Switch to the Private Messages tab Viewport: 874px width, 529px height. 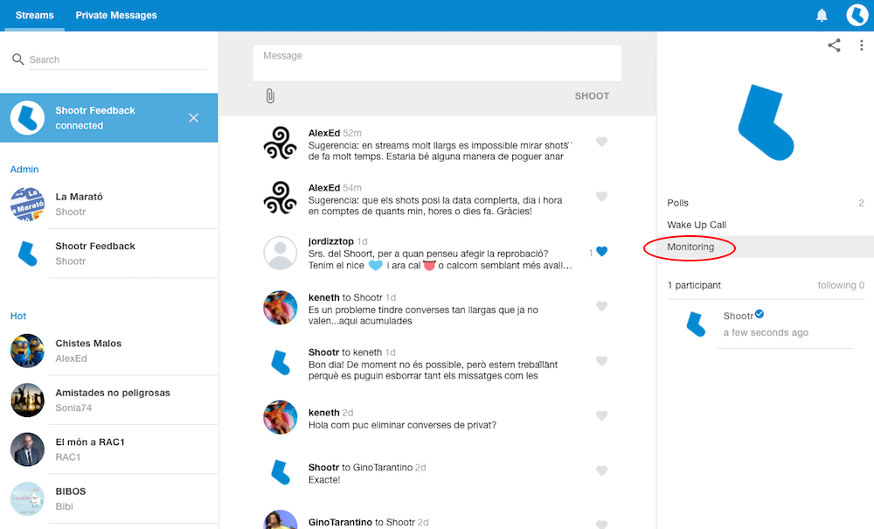(116, 15)
